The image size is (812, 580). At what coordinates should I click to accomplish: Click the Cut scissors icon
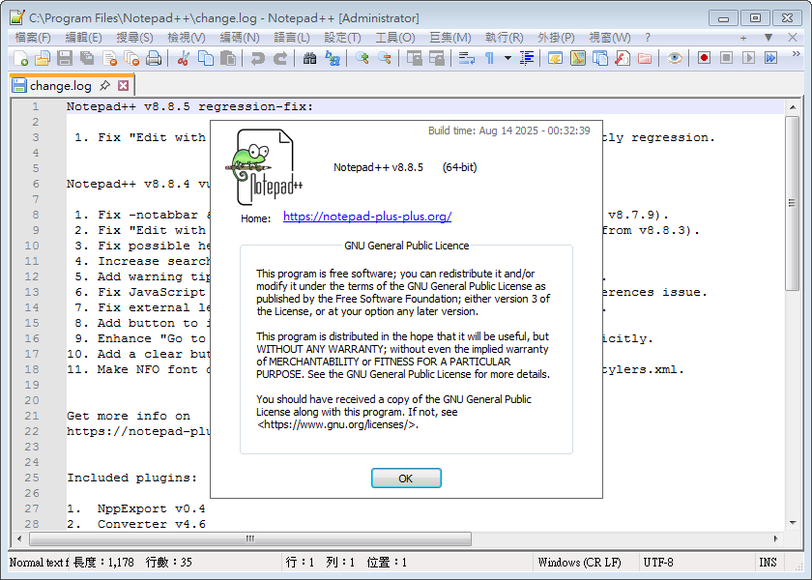183,58
